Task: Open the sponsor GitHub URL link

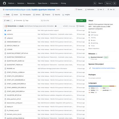Action: [x=104, y=68]
